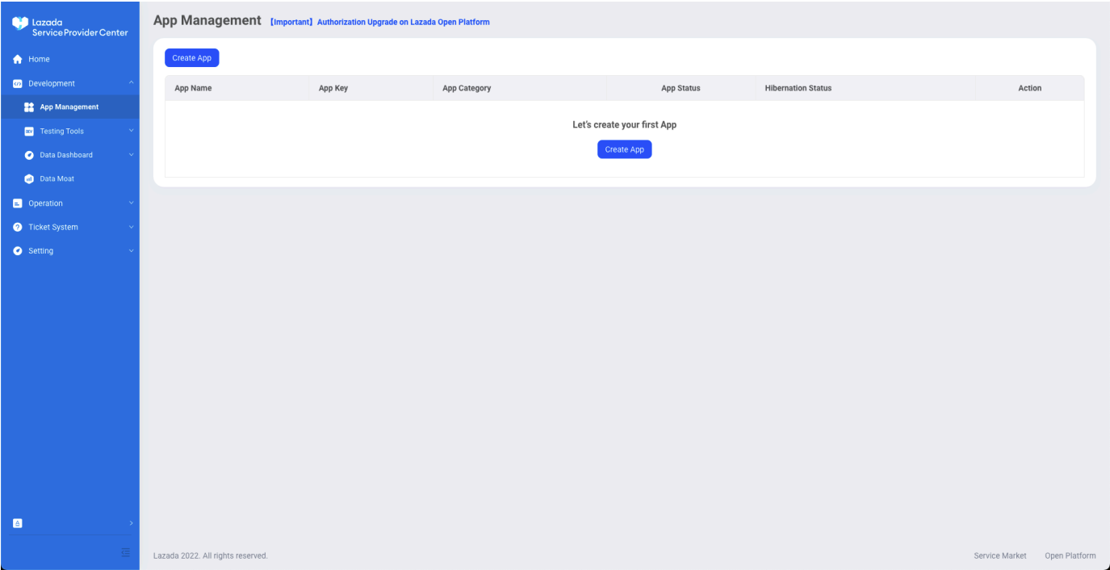1110x570 pixels.
Task: Expand the Operation chevron
Action: (131, 203)
